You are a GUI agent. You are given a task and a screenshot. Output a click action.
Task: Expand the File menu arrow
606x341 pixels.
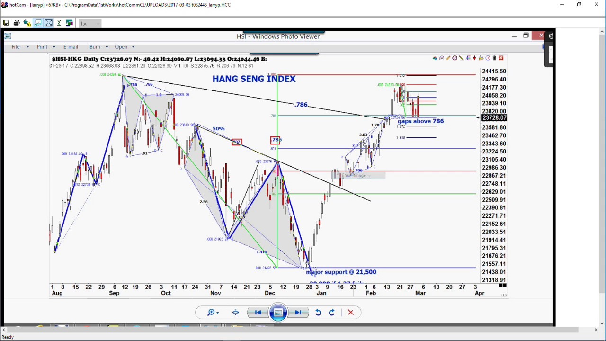(x=27, y=47)
